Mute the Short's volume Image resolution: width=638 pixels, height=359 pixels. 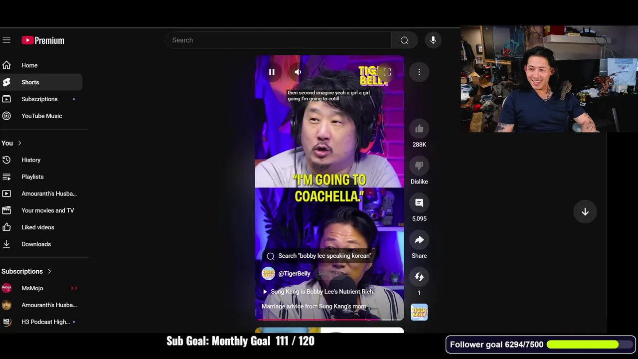(x=298, y=72)
